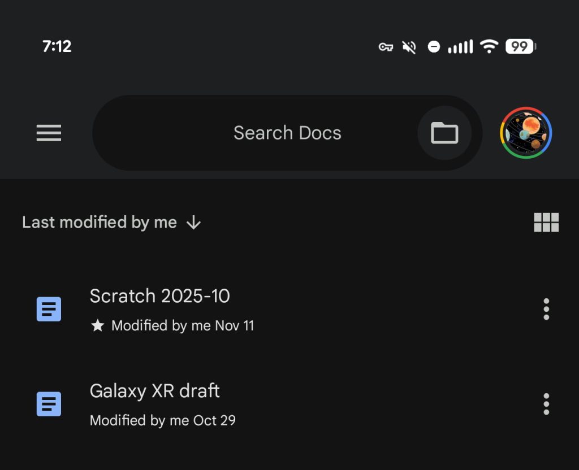Image resolution: width=579 pixels, height=470 pixels.
Task: Expand sort choices via downward arrow
Action: coord(193,223)
